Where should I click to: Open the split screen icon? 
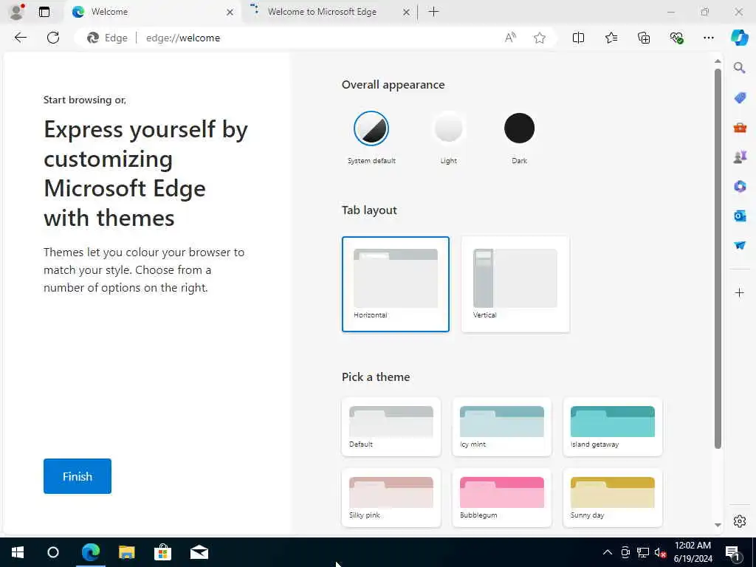[x=578, y=38]
